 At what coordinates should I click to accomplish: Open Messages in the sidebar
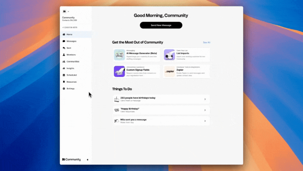pyautogui.click(x=71, y=41)
